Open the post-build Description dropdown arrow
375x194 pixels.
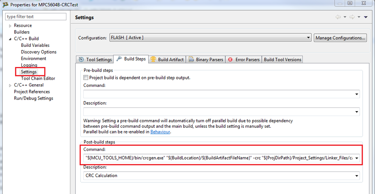(x=357, y=176)
